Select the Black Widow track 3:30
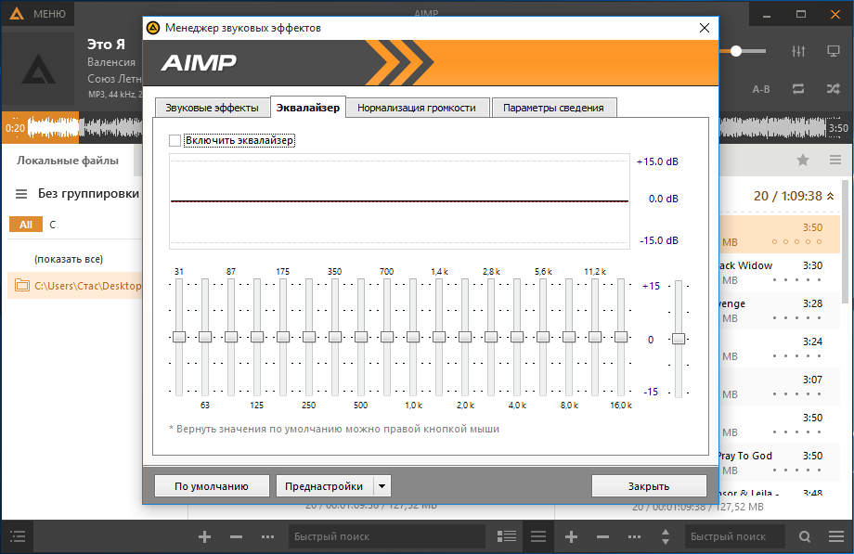Screen dimensions: 854x554 pos(780,273)
